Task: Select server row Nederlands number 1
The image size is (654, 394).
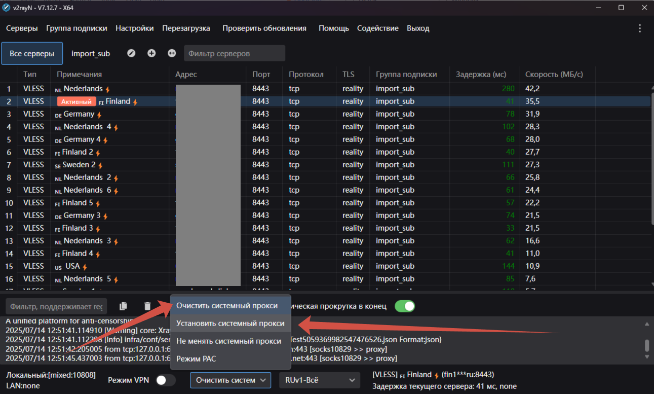Action: click(x=325, y=89)
